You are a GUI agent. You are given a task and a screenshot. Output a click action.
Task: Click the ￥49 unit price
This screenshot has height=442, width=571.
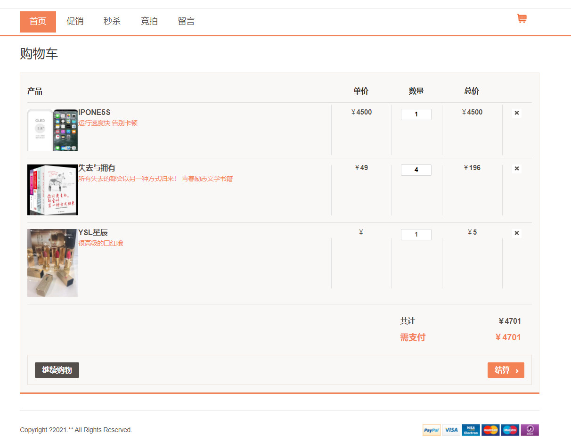[361, 168]
